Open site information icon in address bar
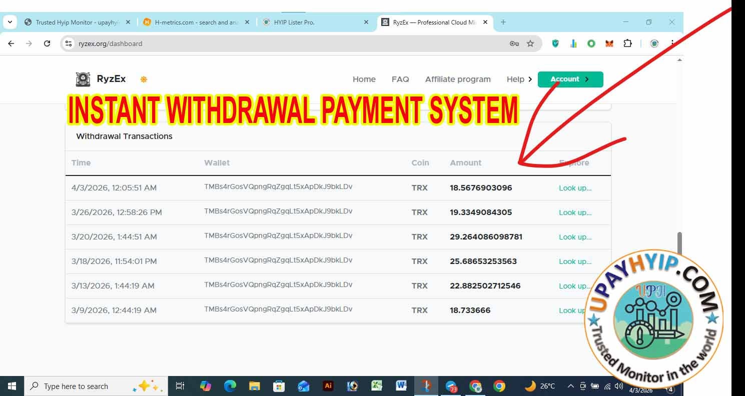Image resolution: width=745 pixels, height=396 pixels. tap(69, 43)
